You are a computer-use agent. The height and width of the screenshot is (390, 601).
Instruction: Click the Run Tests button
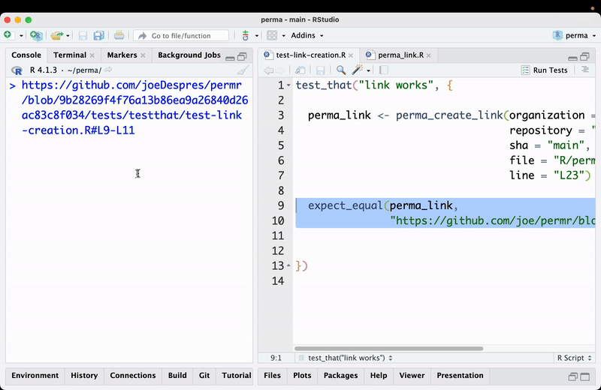pyautogui.click(x=544, y=70)
